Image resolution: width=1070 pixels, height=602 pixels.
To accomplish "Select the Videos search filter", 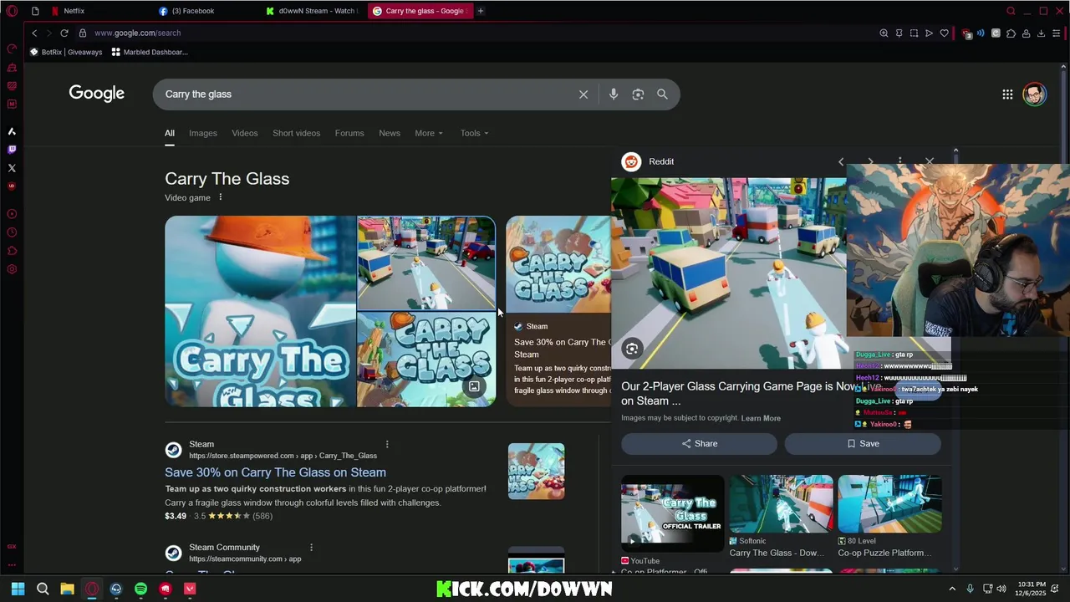I will 245,133.
